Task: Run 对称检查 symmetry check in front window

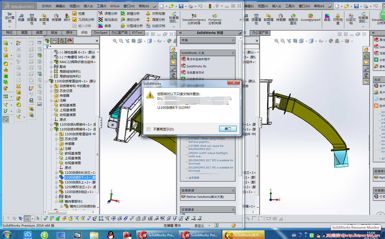Action: point(155,13)
